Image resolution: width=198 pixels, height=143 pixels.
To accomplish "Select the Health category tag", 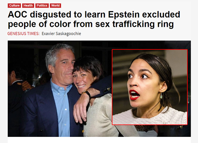I will [28, 6].
